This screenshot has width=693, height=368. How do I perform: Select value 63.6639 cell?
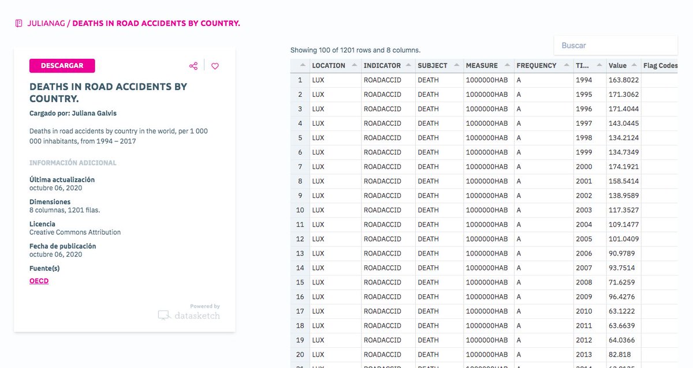624,325
